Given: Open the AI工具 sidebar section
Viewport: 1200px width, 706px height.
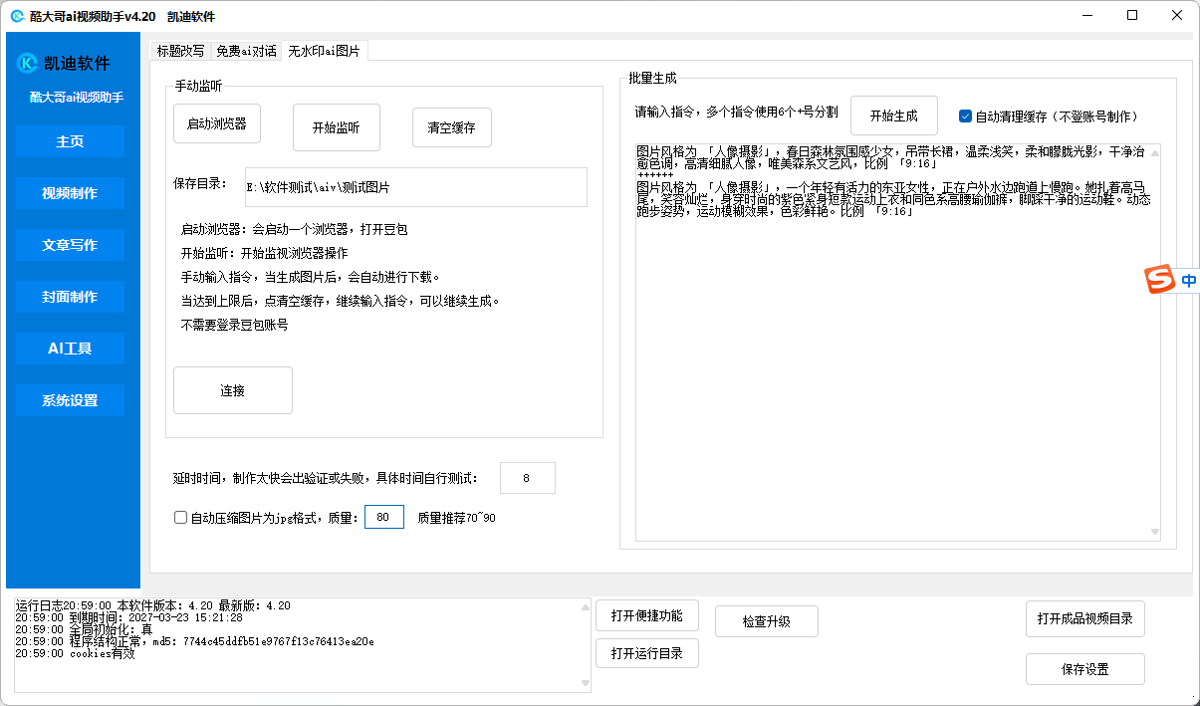Looking at the screenshot, I should tap(70, 349).
